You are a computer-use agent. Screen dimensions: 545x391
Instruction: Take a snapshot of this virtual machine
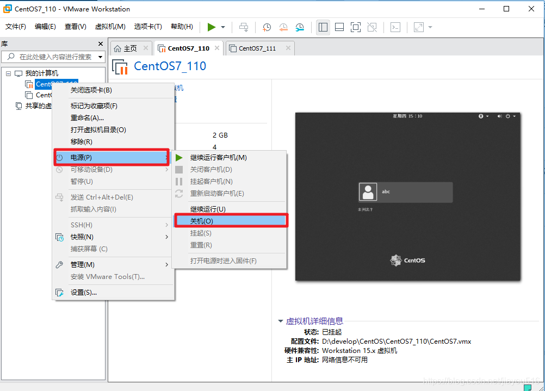click(x=267, y=27)
